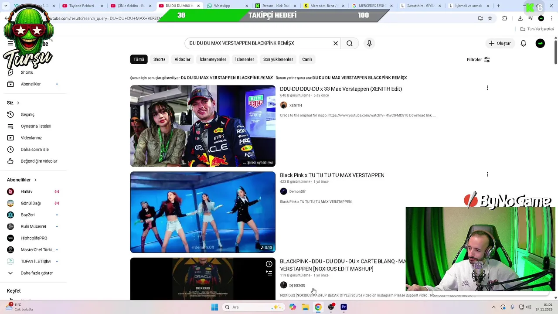Open File Explorer from the taskbar
The height and width of the screenshot is (314, 558).
[305, 307]
